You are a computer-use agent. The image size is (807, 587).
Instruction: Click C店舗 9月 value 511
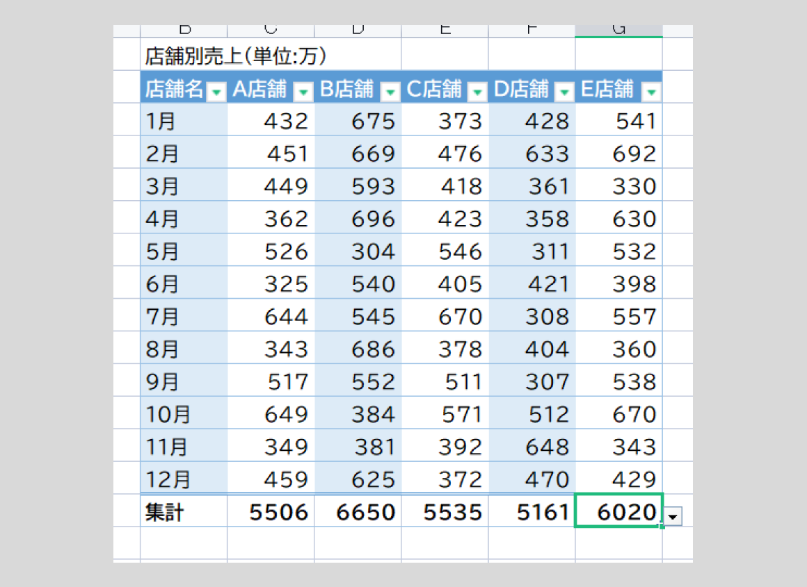[445, 381]
